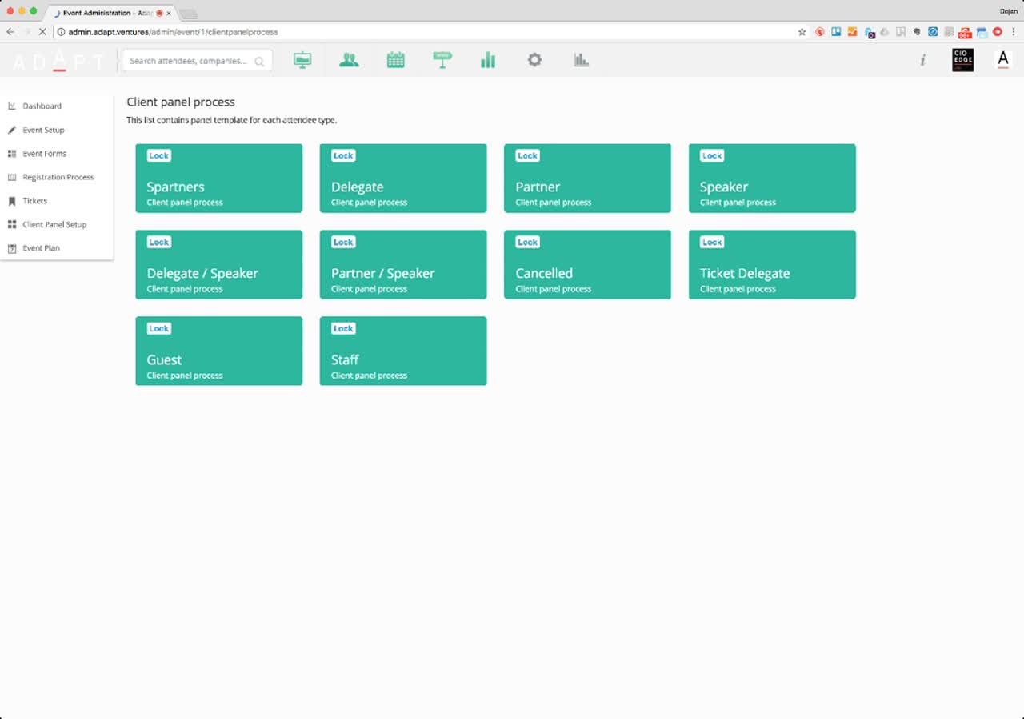
Task: Open the signpost icon in top toolbar
Action: click(442, 60)
